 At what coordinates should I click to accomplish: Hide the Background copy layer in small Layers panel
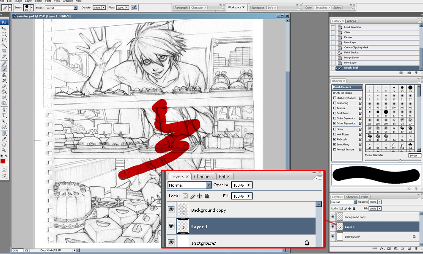[x=332, y=217]
